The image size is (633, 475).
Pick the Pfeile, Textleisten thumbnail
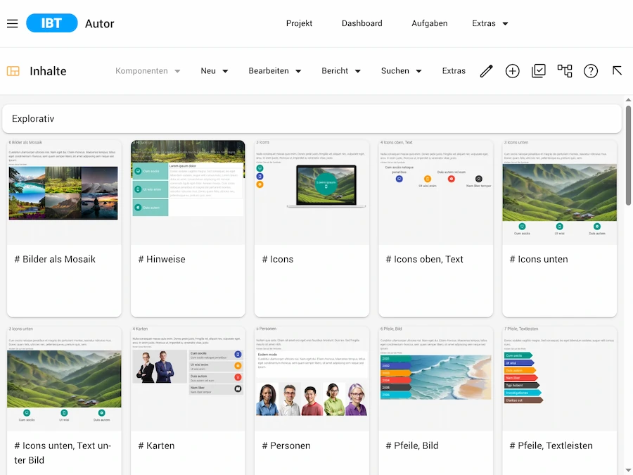pos(560,379)
